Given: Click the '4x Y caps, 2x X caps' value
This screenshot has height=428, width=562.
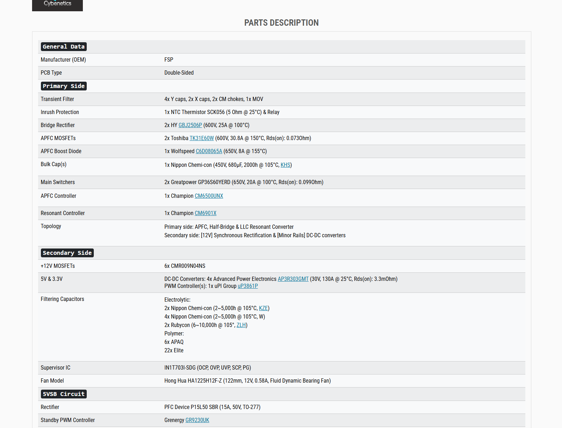Looking at the screenshot, I should pos(214,99).
